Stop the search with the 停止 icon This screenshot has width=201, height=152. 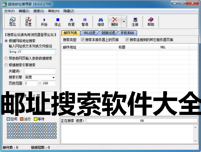pyautogui.click(x=58, y=22)
